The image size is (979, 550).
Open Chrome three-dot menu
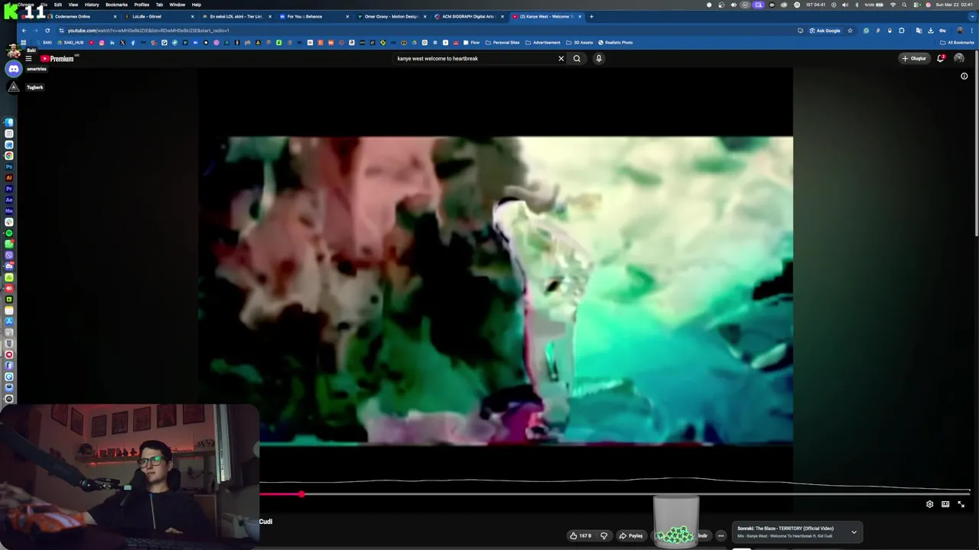point(971,31)
